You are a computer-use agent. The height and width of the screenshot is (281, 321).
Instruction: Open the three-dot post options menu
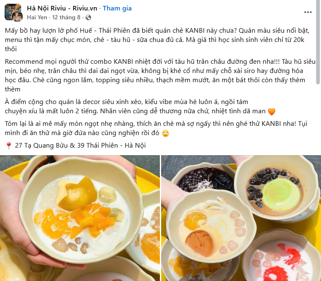[x=308, y=12]
